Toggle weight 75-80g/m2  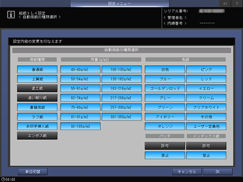[x=80, y=107]
